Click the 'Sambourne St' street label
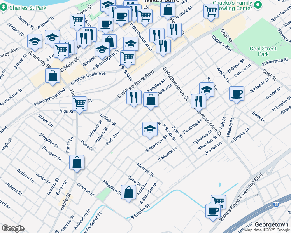 (x=11, y=97)
